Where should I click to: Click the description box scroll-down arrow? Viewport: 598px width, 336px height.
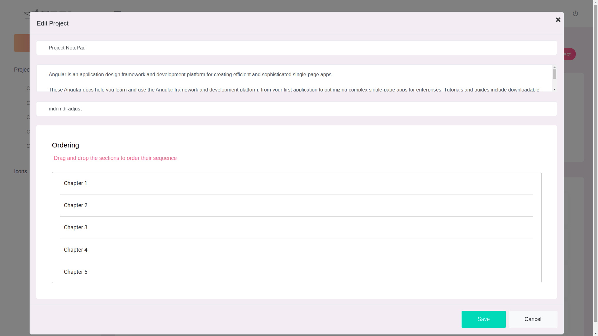tap(554, 89)
